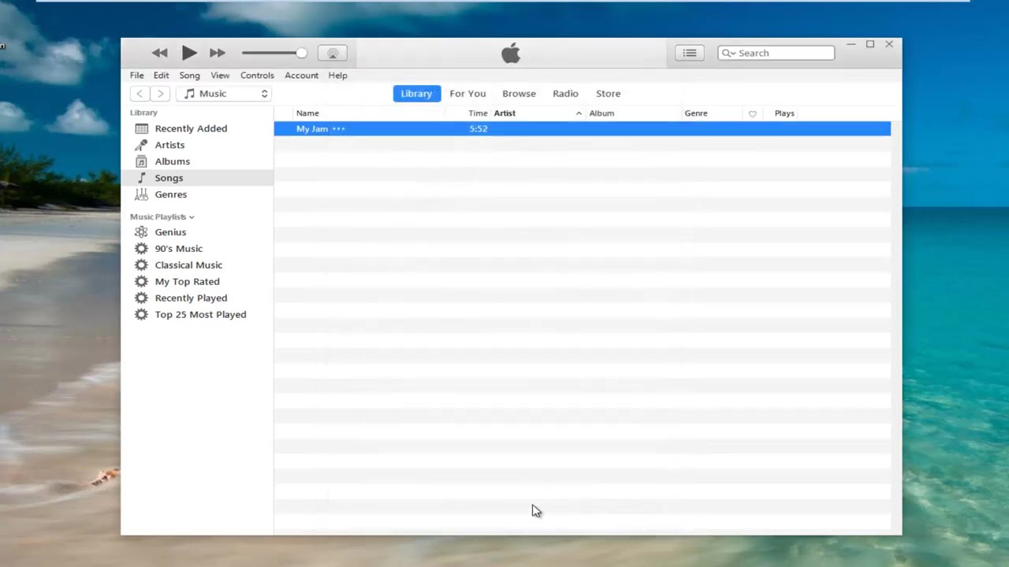
Task: Switch to the Store tab
Action: point(608,94)
